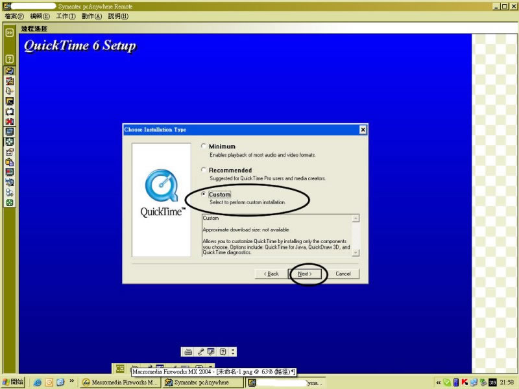Click the description box scroll-up arrow
This screenshot has height=389, width=519.
[x=356, y=218]
